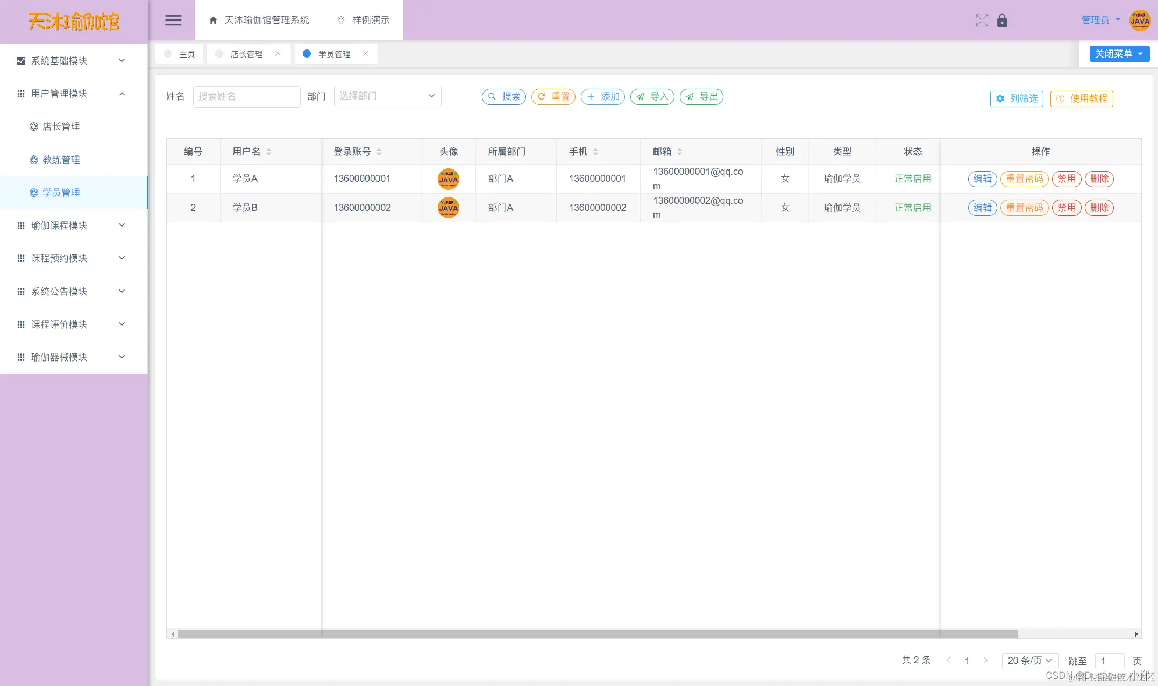Disable 学员B with the 禁用 button
This screenshot has width=1158, height=686.
coord(1066,208)
